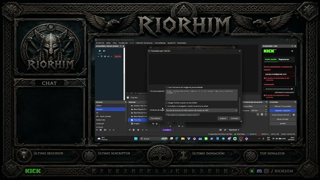This screenshot has width=320, height=180.
Task: Click the email or username input field
Action: point(279,74)
